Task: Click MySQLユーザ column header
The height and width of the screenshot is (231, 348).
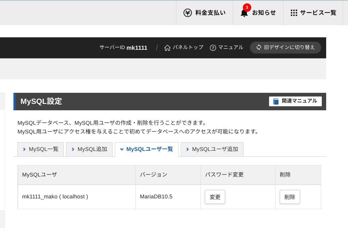Action: (x=77, y=175)
